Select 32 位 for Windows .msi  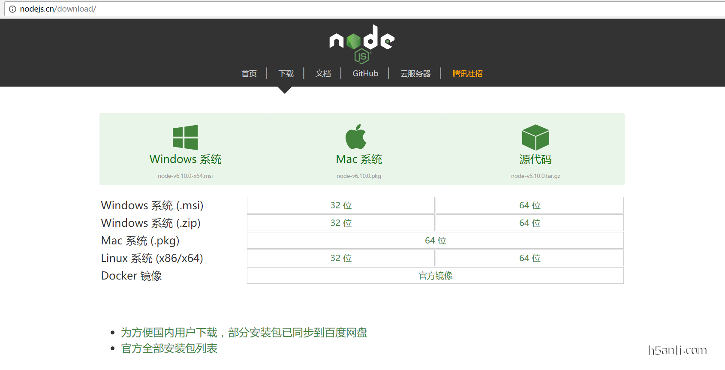(x=341, y=205)
